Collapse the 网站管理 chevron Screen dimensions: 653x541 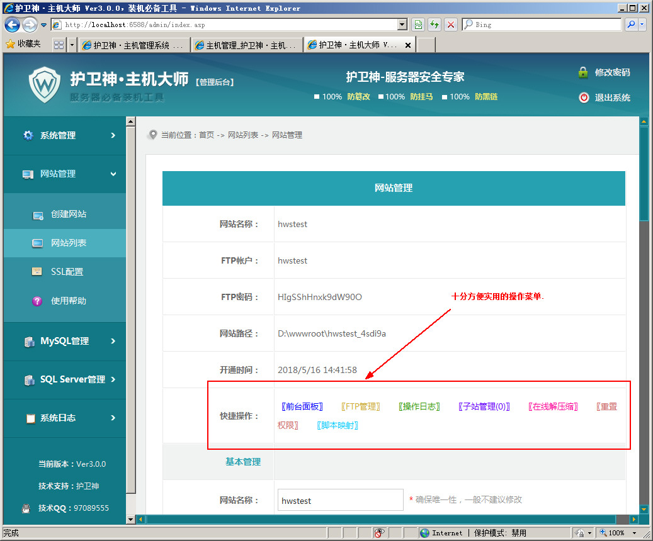coord(113,174)
